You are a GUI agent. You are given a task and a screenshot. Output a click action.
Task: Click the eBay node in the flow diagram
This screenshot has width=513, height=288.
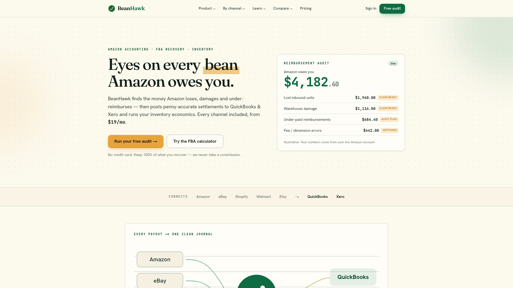pyautogui.click(x=160, y=281)
